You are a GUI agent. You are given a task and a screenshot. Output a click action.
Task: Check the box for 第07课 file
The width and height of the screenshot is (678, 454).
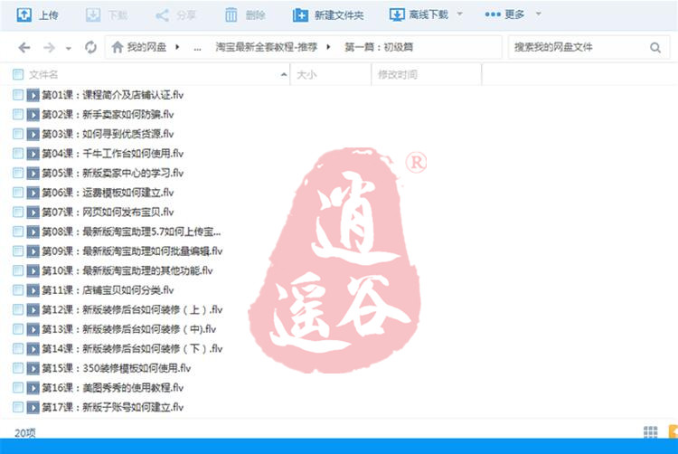(x=18, y=212)
